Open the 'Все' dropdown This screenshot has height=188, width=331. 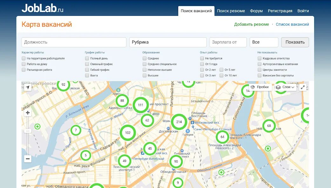click(x=264, y=42)
